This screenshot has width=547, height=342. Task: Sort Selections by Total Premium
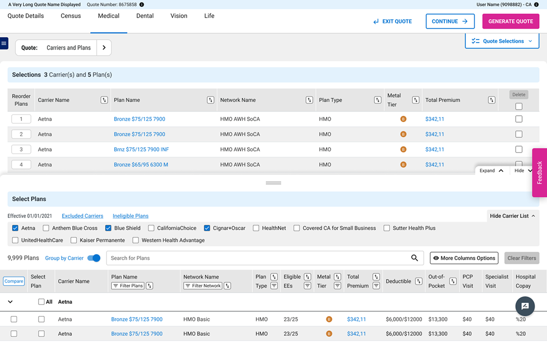(x=491, y=100)
